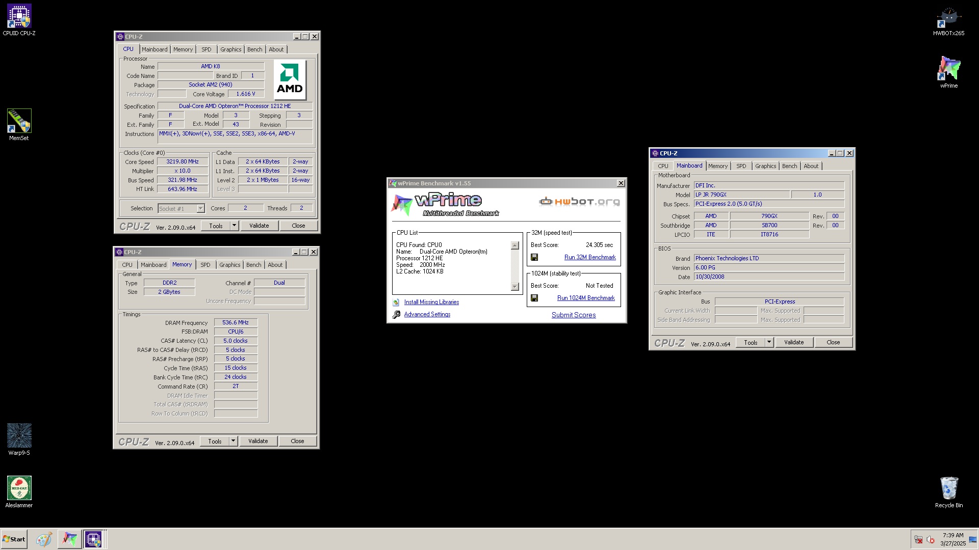This screenshot has height=550, width=979.
Task: Switch to the SPD tab in the CPU window
Action: click(206, 49)
